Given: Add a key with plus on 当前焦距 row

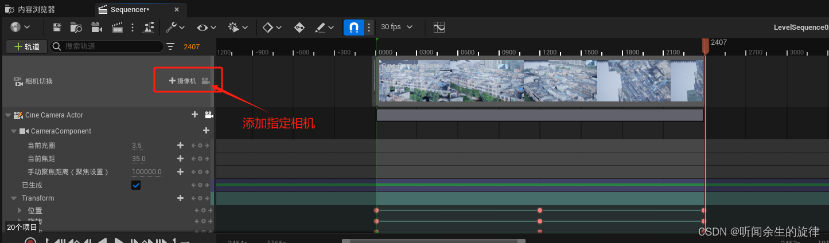Looking at the screenshot, I should (180, 159).
